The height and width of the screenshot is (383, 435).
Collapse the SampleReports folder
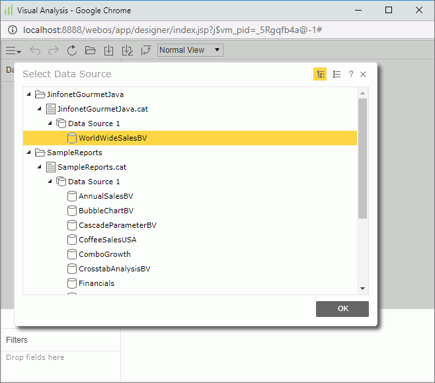tap(29, 152)
